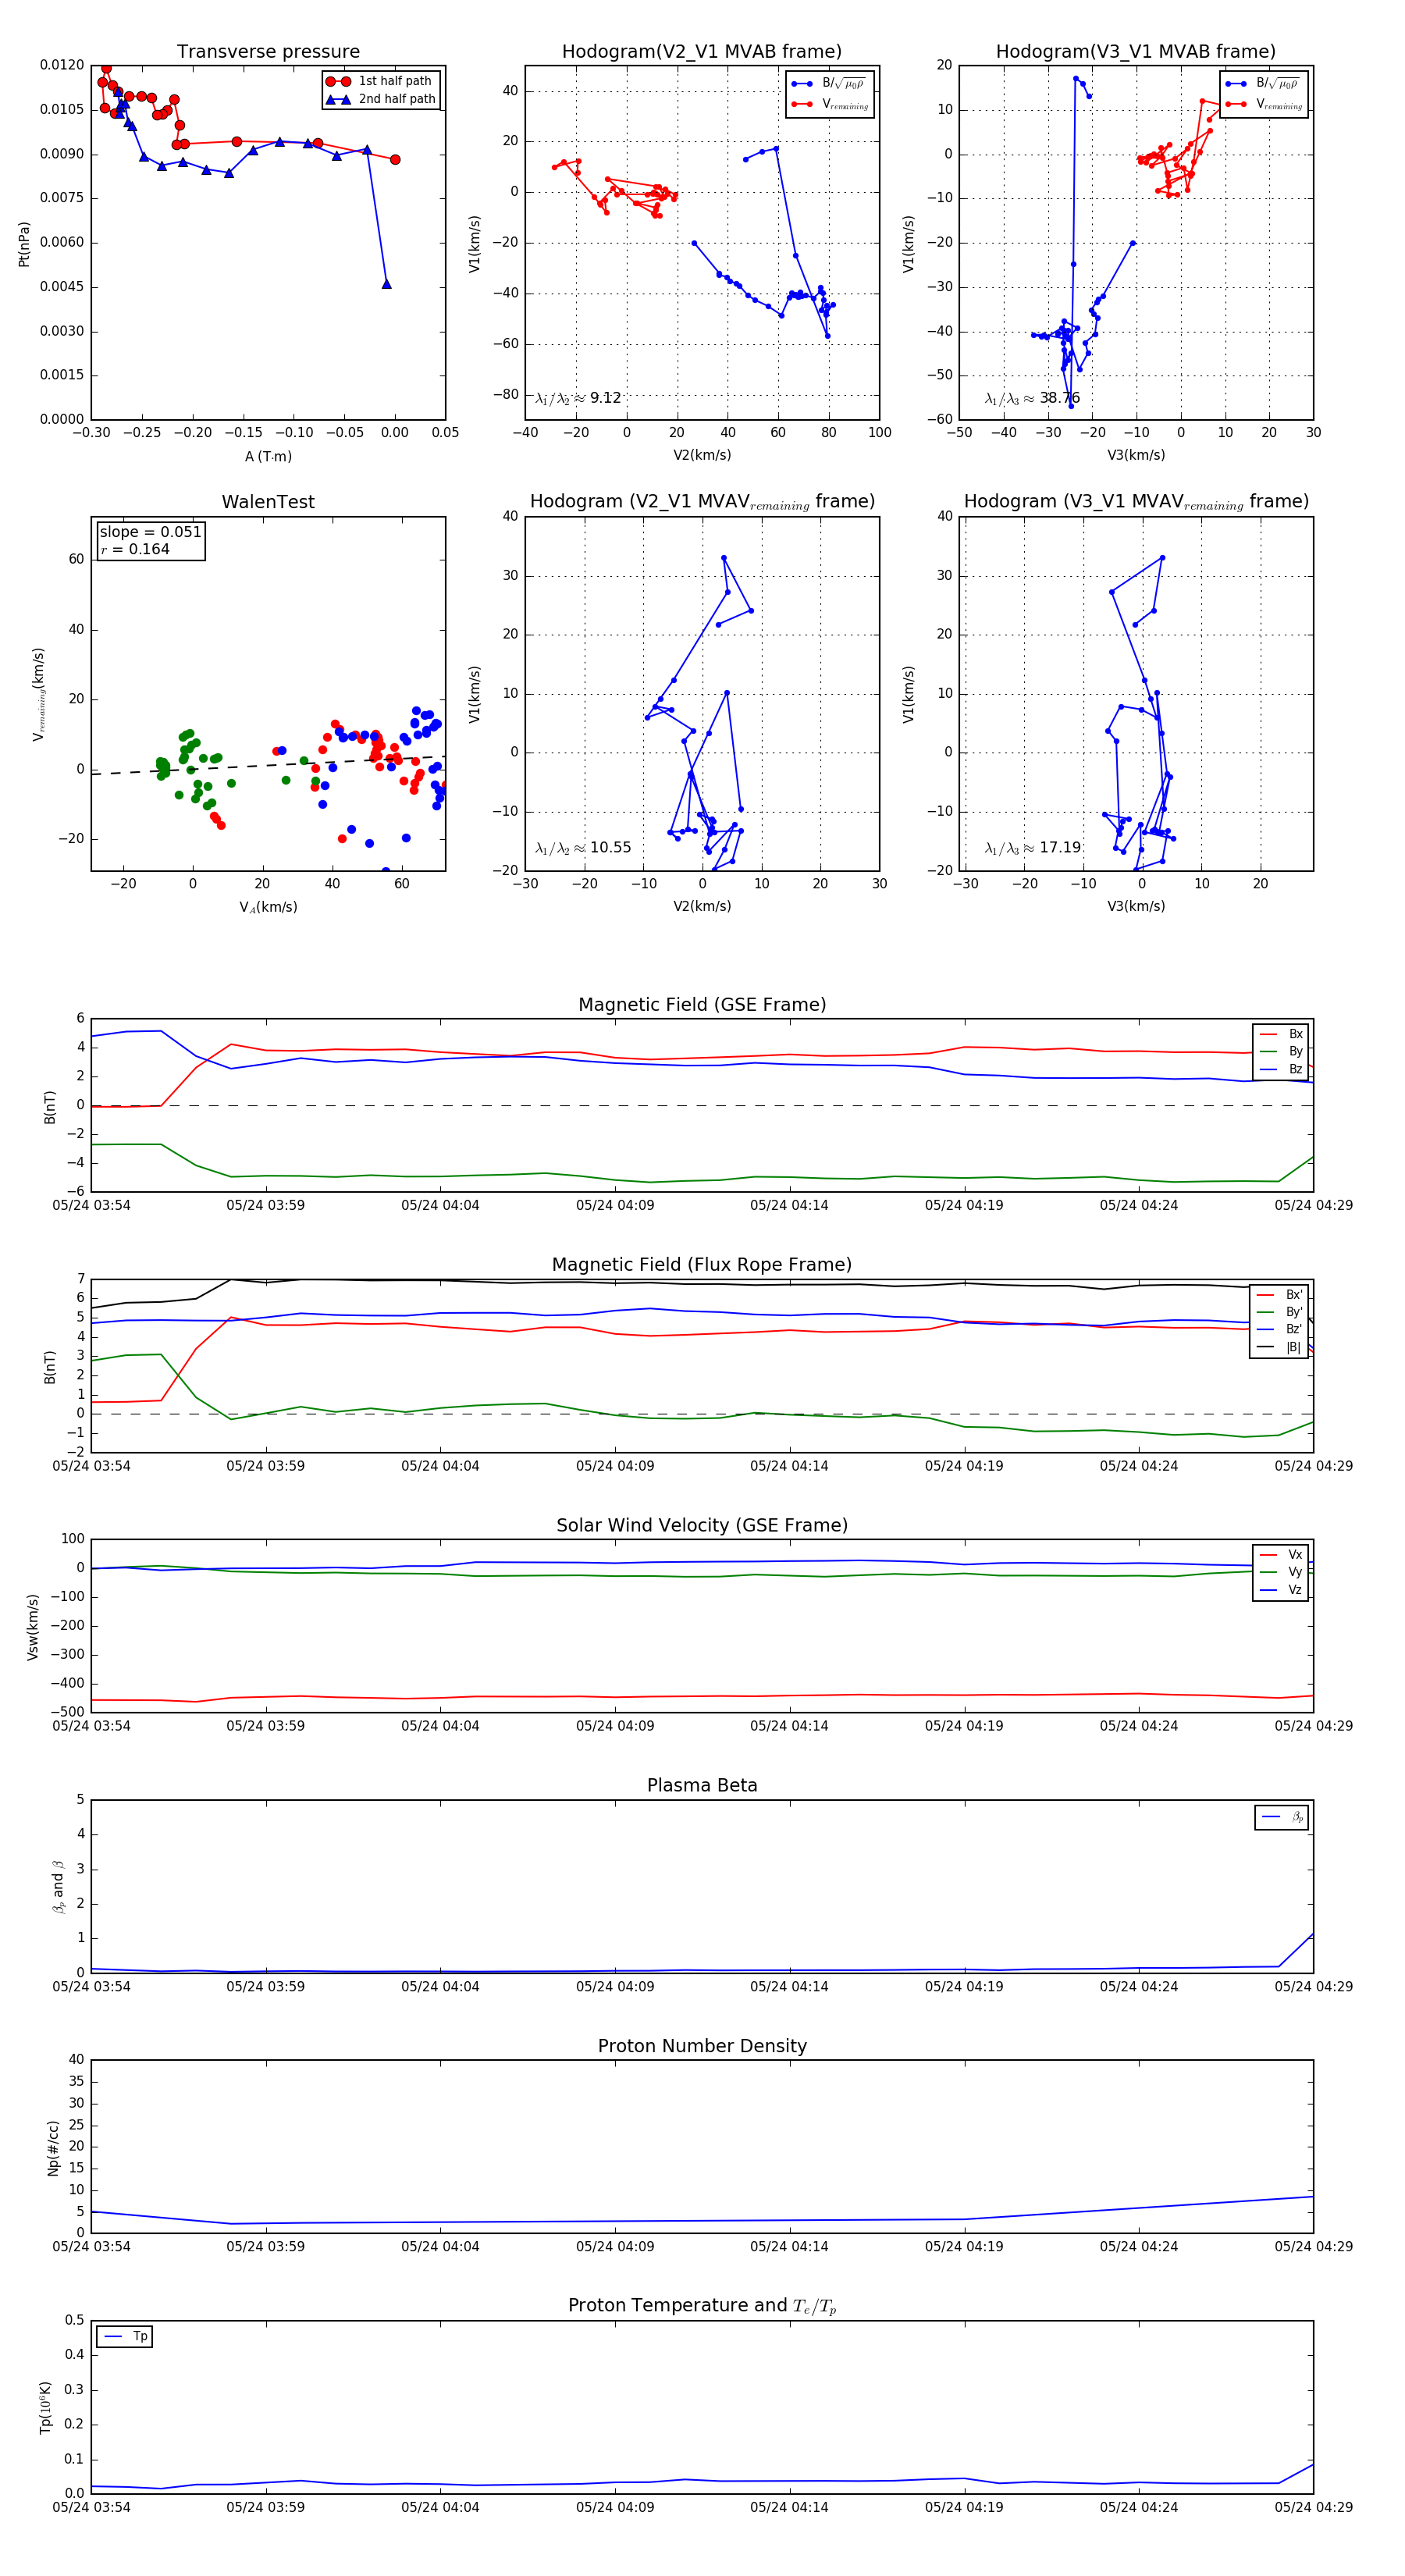Click the 'A (T·m)' x-axis label
This screenshot has width=1405, height=2576.
click(268, 456)
